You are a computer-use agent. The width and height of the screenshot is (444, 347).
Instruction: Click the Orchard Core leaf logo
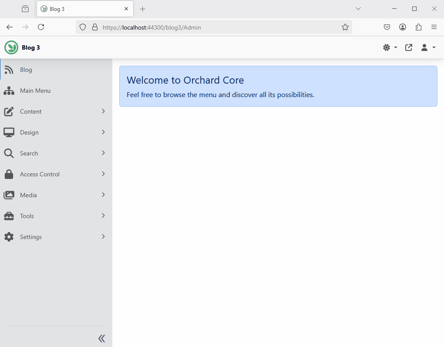(11, 47)
